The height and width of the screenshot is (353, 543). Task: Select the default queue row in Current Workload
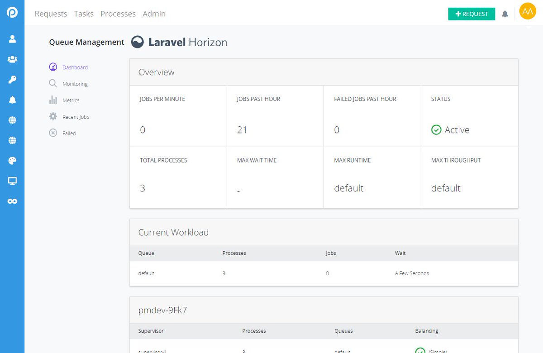tap(146, 273)
